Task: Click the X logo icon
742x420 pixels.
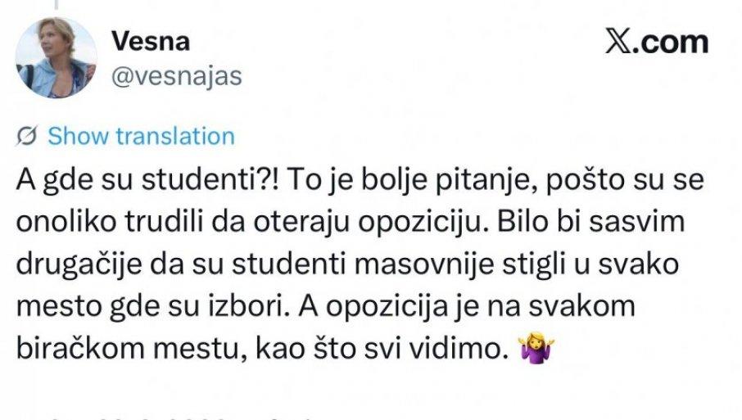Action: pyautogui.click(x=621, y=43)
